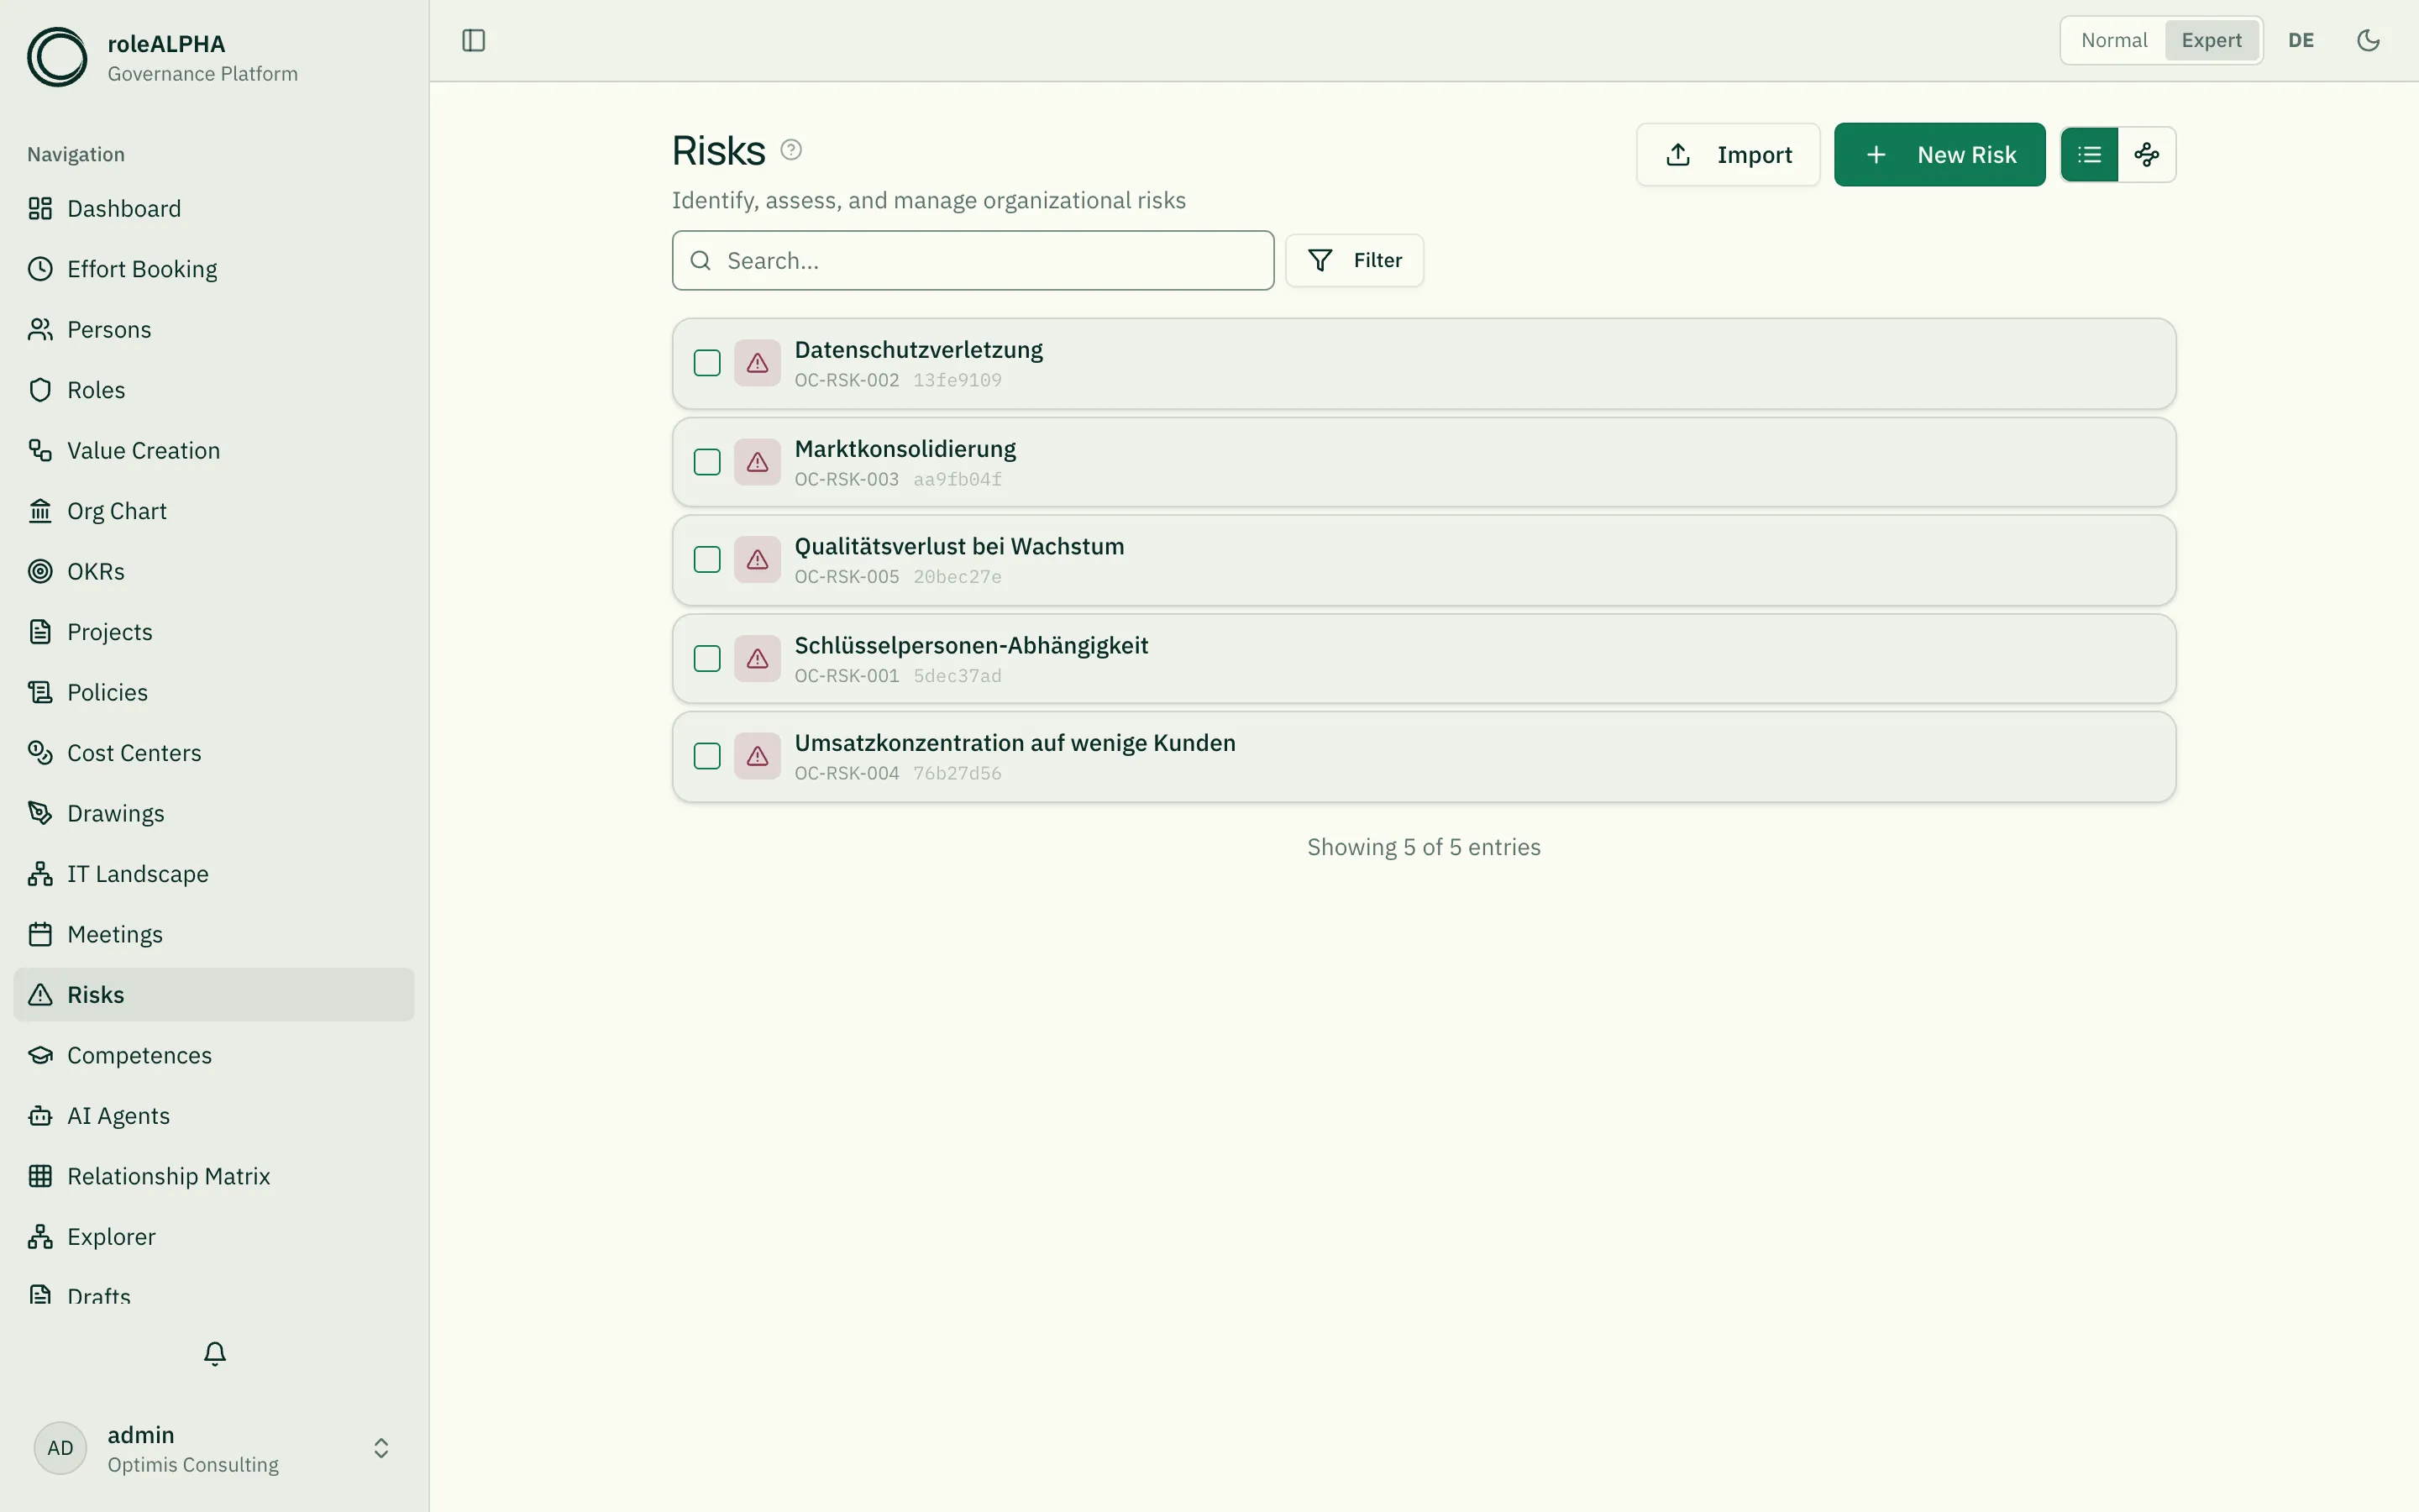The image size is (2419, 1512).
Task: Open IT Landscape section
Action: pos(214,874)
